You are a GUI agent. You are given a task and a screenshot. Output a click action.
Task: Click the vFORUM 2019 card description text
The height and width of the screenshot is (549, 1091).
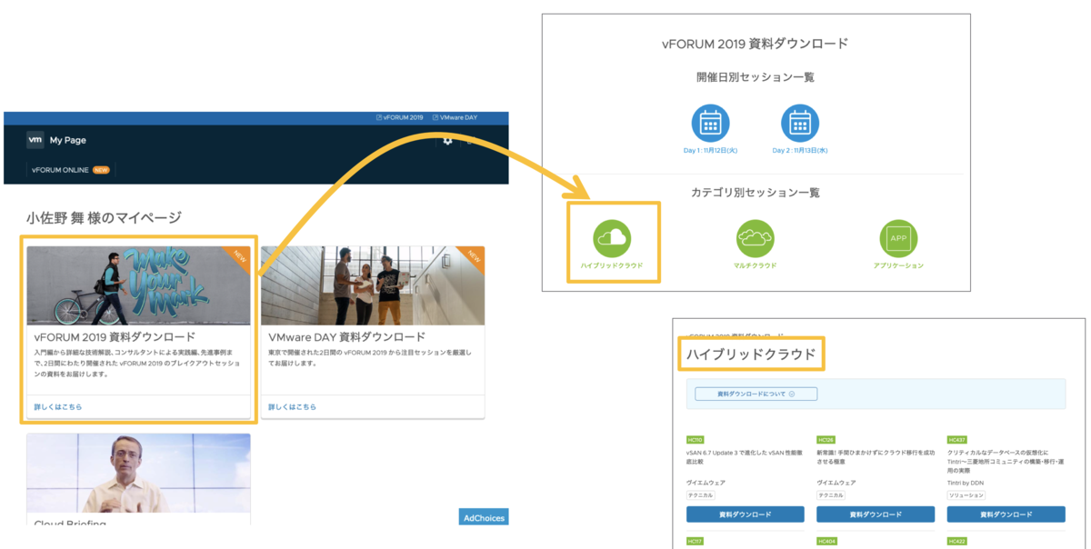[x=137, y=363]
